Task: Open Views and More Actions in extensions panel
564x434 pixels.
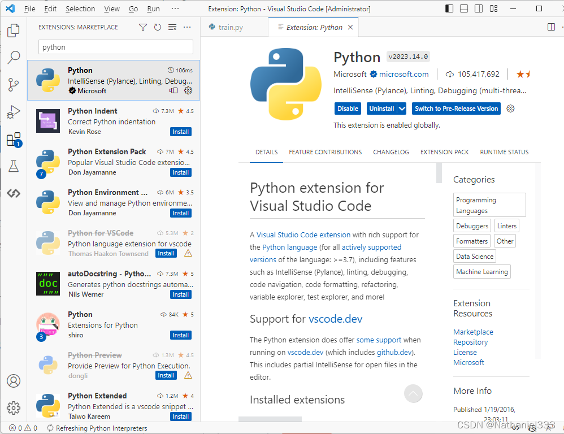Action: [x=187, y=27]
